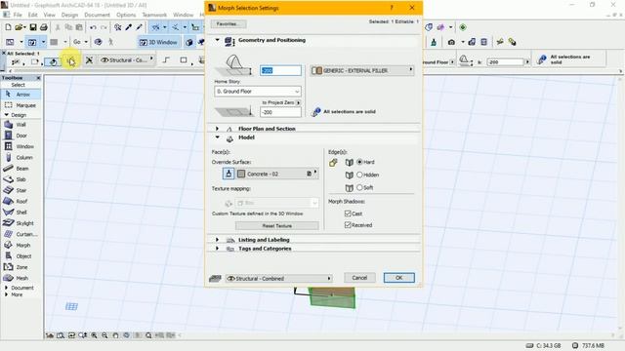Select the Slab tool in Toolbox
Viewport: 625px width, 351px height.
coord(21,179)
